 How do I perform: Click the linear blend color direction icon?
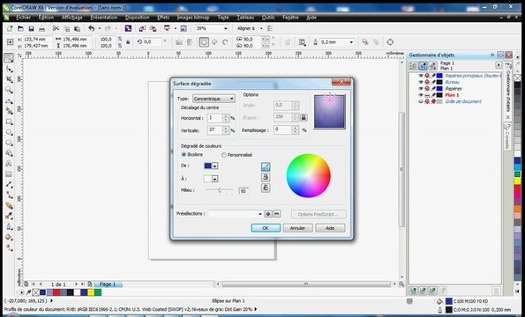[x=266, y=166]
